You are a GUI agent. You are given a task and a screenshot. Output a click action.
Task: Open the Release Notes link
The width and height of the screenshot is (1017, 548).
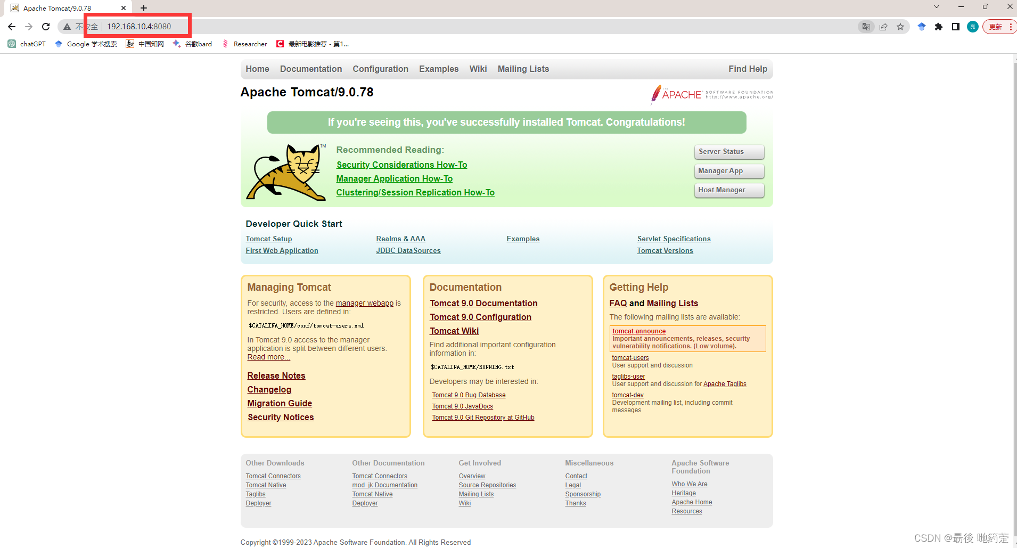click(276, 376)
